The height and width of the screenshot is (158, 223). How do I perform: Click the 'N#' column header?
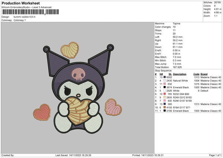tap(161, 74)
